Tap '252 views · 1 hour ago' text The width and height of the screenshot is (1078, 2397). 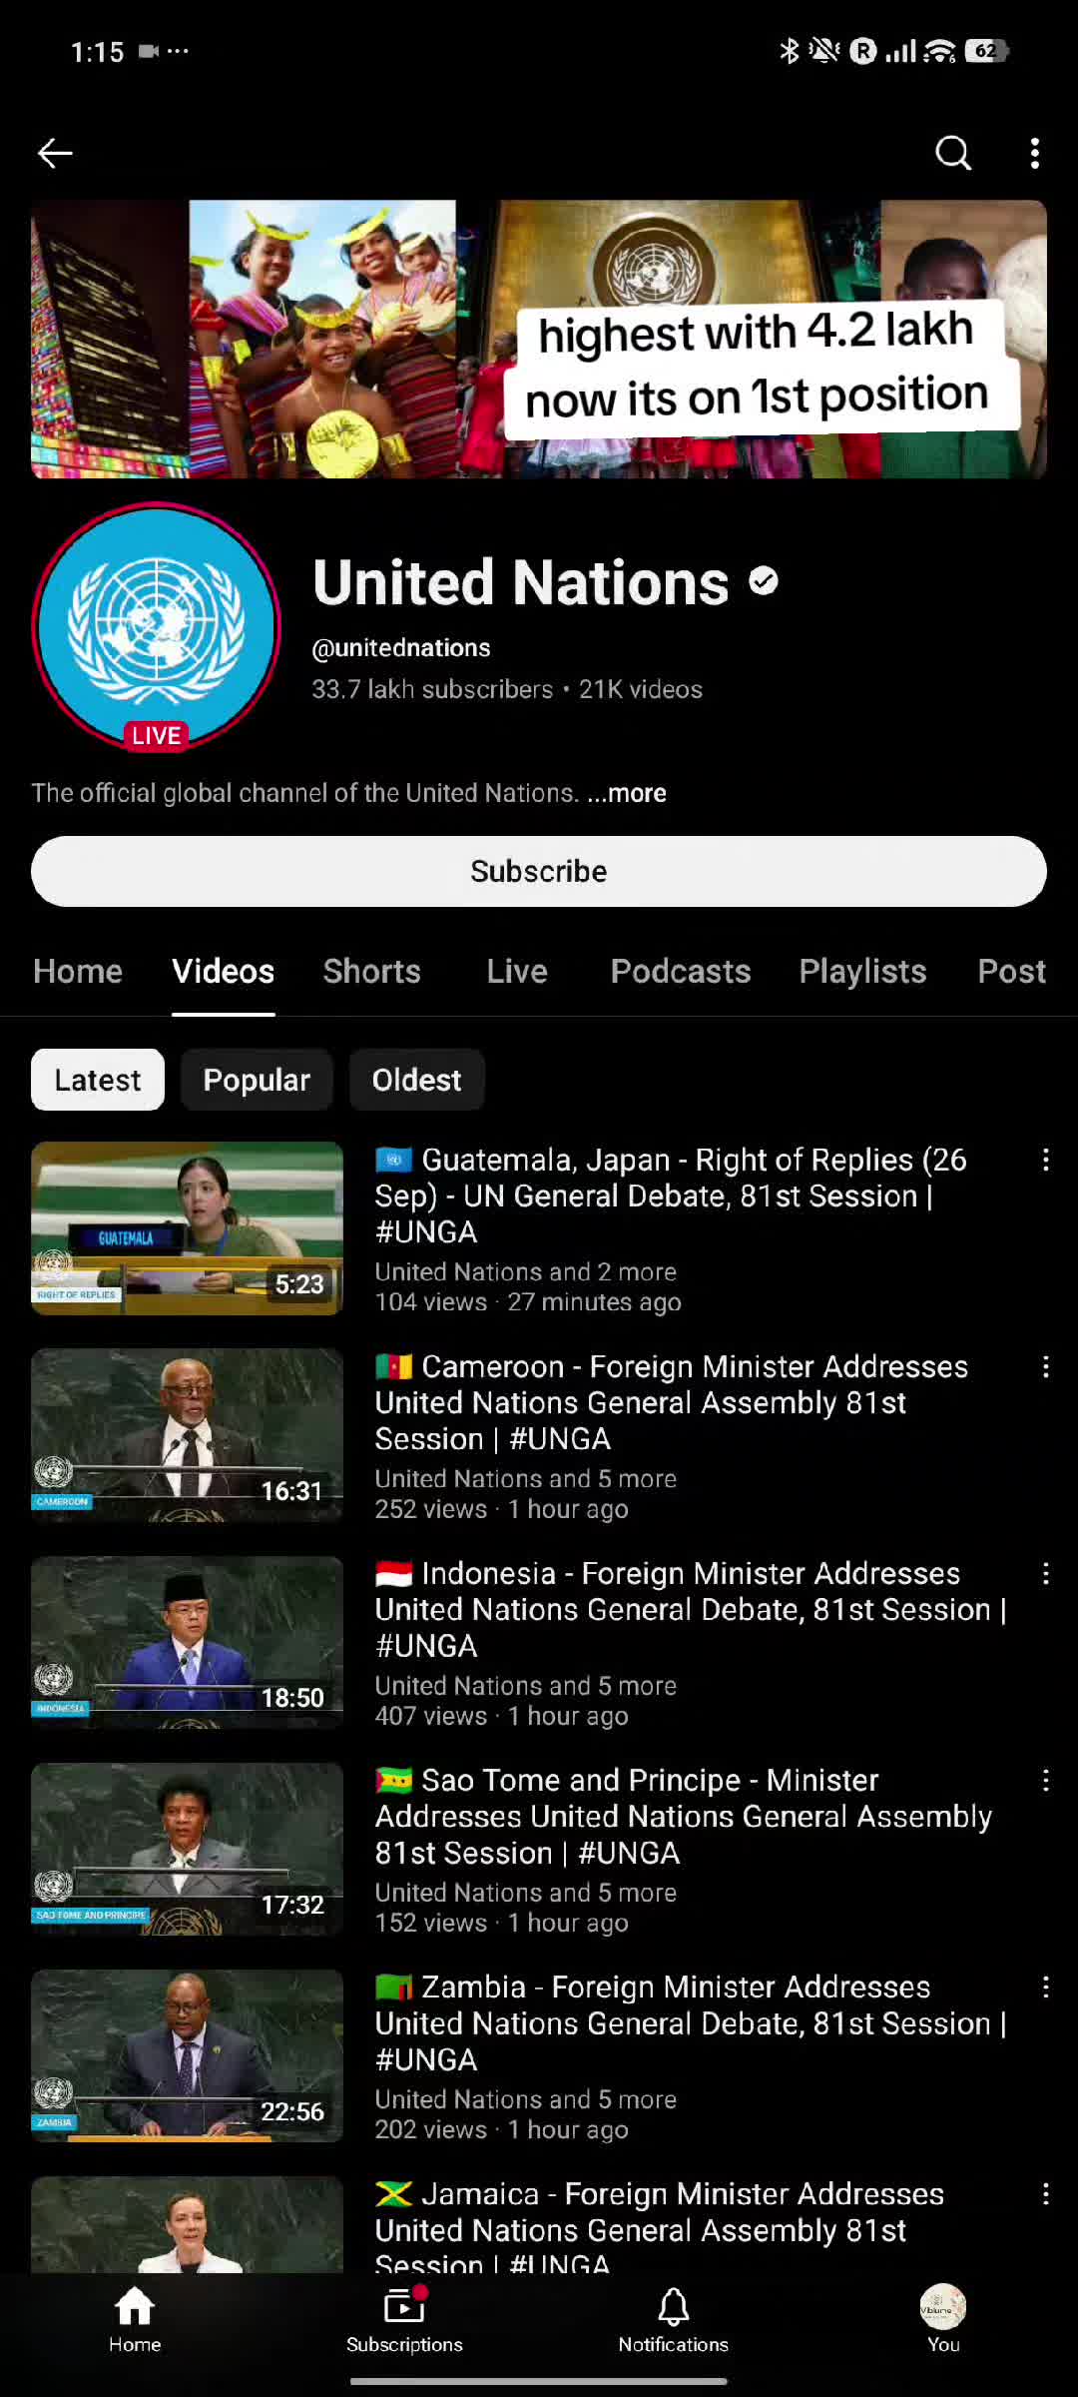(x=502, y=1509)
